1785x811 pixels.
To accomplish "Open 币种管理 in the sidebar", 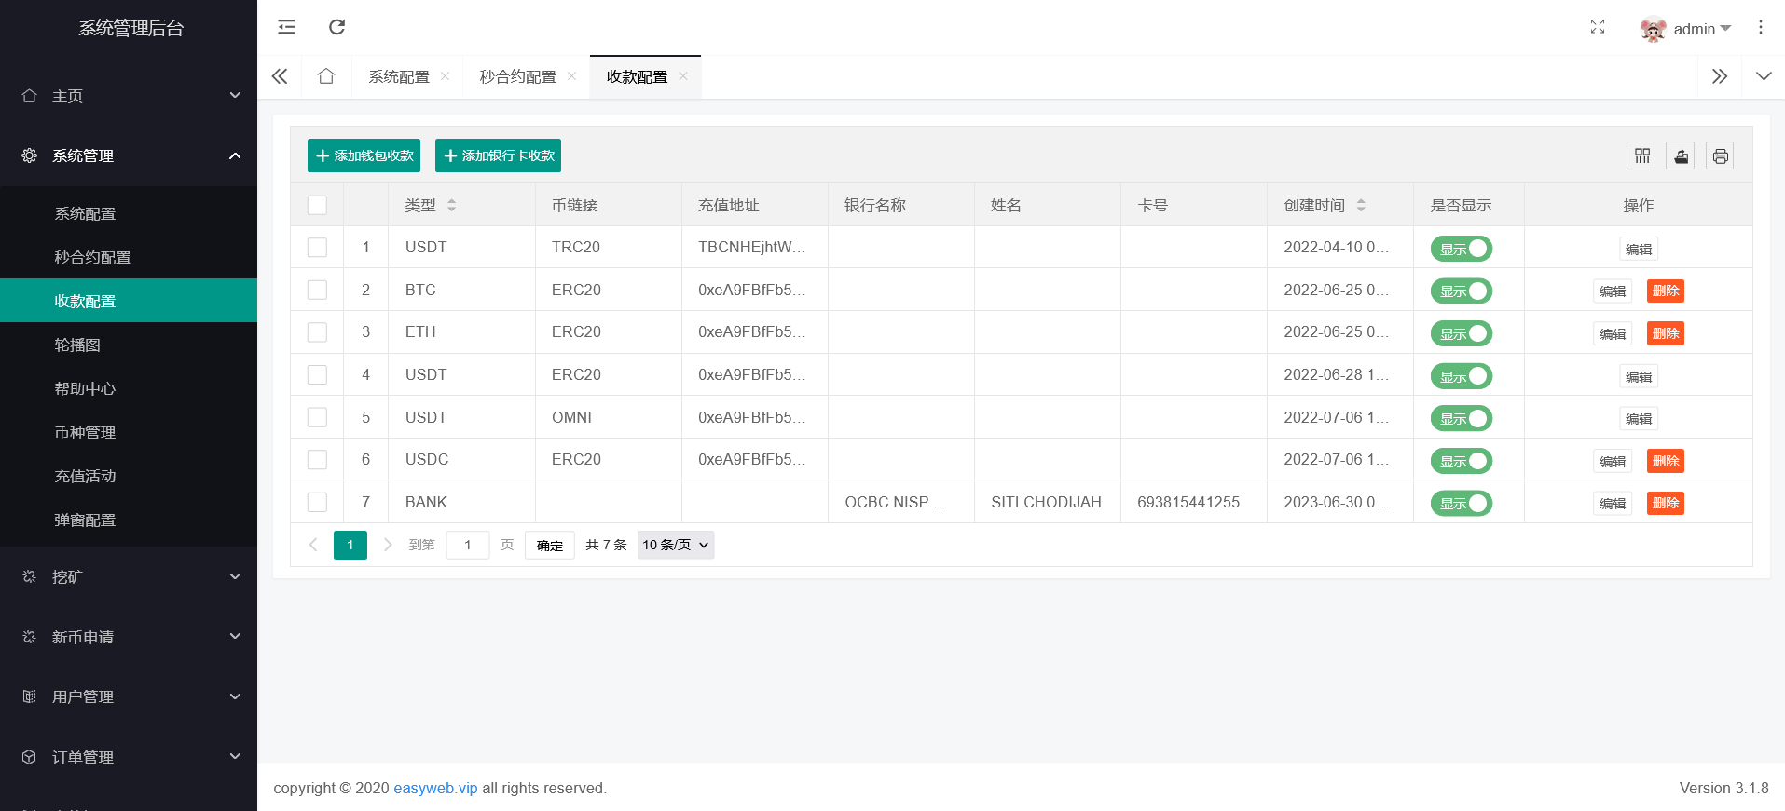I will [x=85, y=432].
